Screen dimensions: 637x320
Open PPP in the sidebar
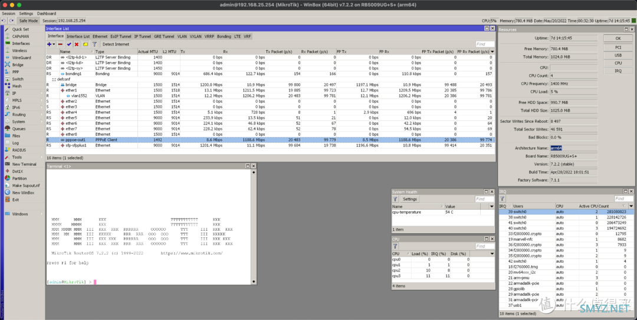point(15,72)
